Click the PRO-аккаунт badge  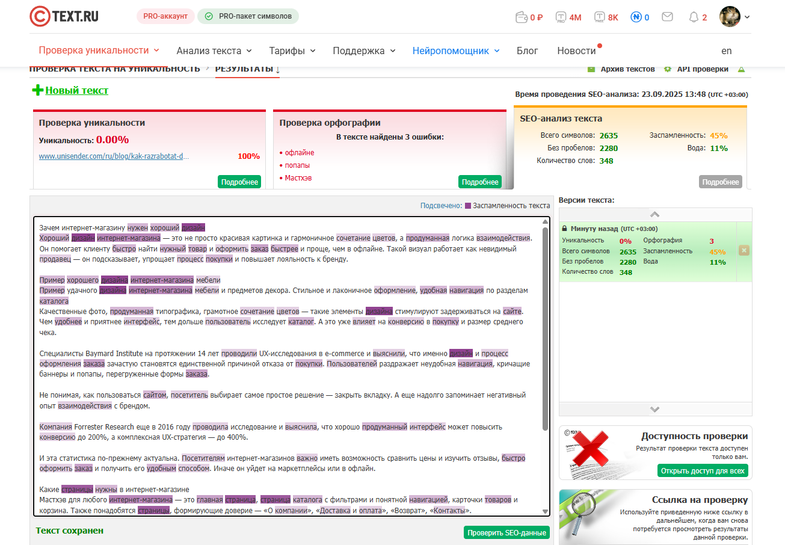tap(165, 16)
